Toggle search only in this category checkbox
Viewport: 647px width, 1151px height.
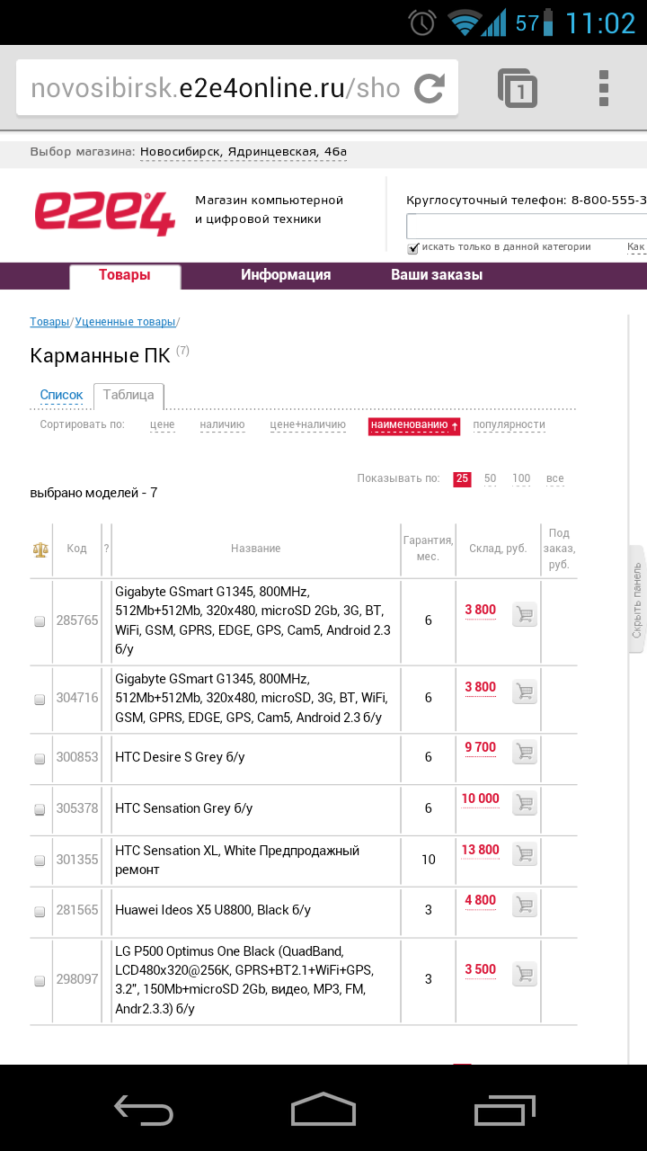[413, 248]
